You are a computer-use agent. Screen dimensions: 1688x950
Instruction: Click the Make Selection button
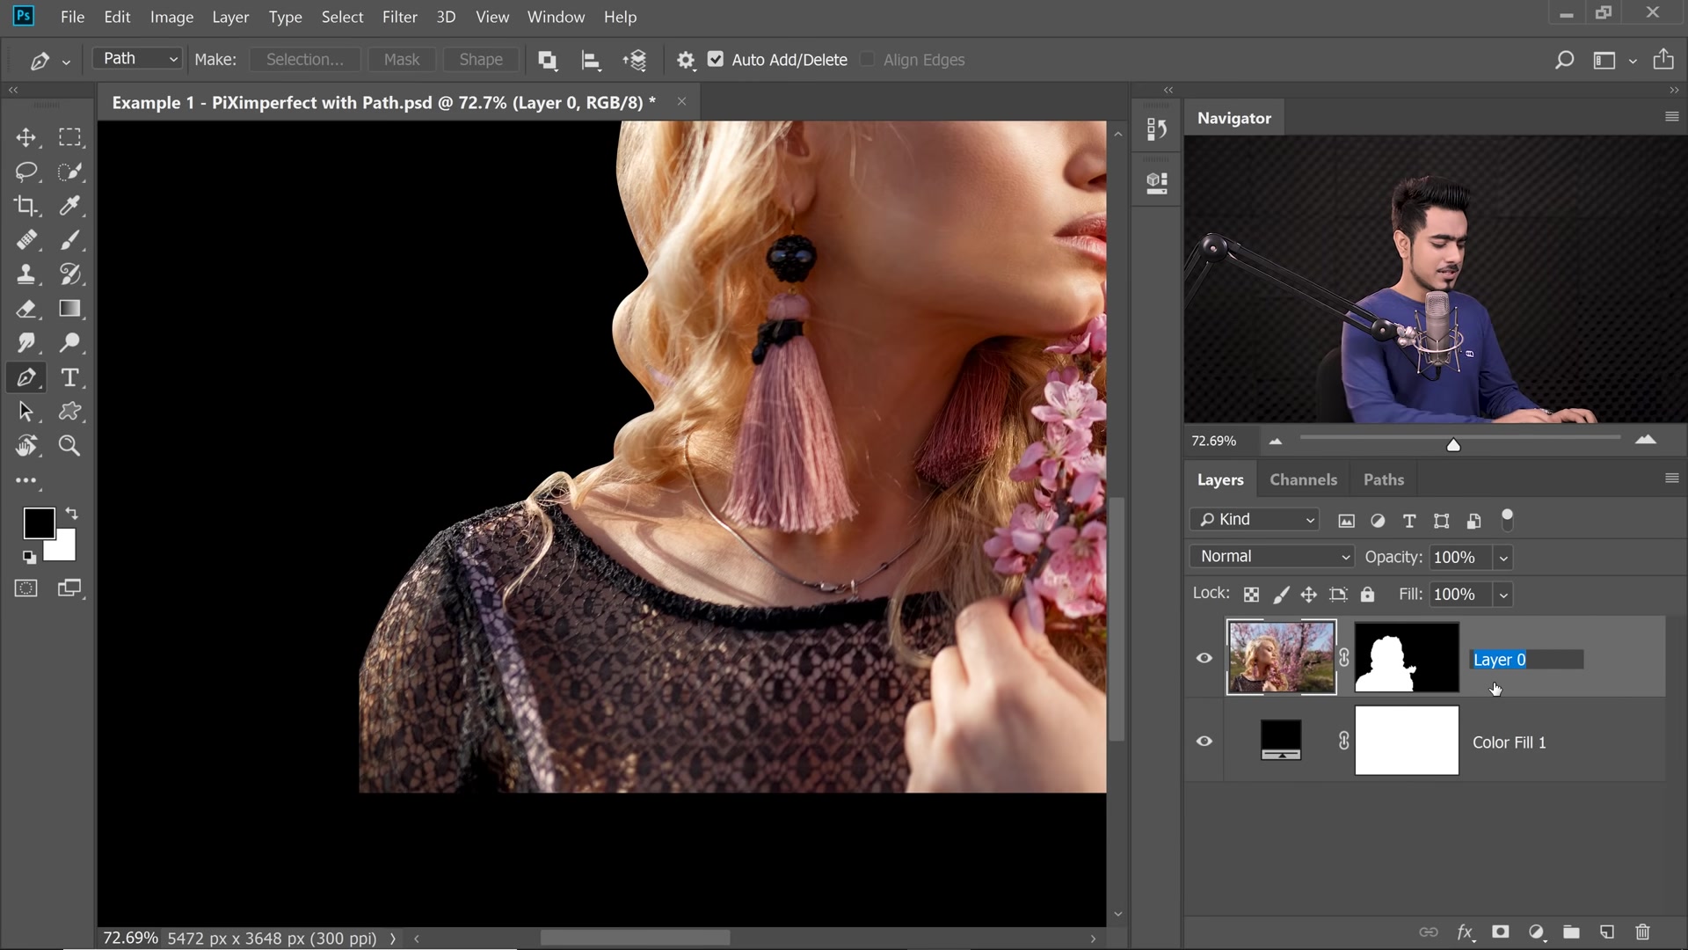coord(302,59)
